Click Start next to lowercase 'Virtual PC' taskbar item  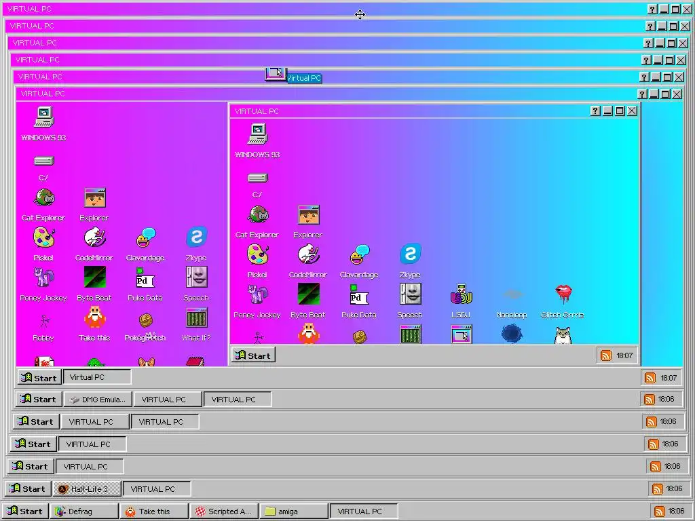pyautogui.click(x=39, y=378)
